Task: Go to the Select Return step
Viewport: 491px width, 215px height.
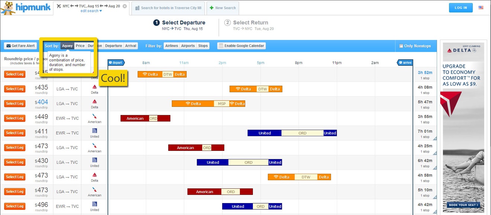Action: point(249,25)
